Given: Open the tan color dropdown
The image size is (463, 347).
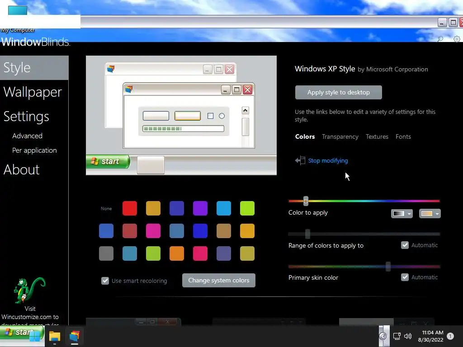Looking at the screenshot, I should (x=430, y=213).
